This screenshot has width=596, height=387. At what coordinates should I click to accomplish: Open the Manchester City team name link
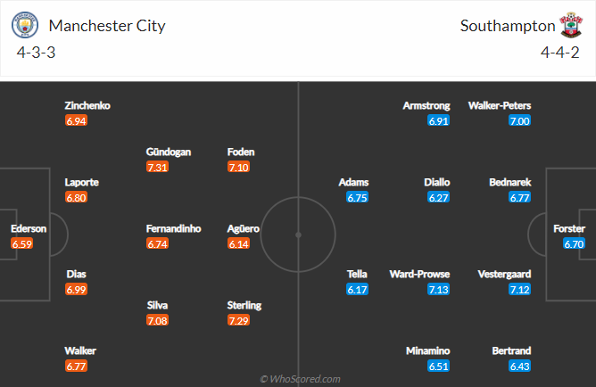coord(107,26)
